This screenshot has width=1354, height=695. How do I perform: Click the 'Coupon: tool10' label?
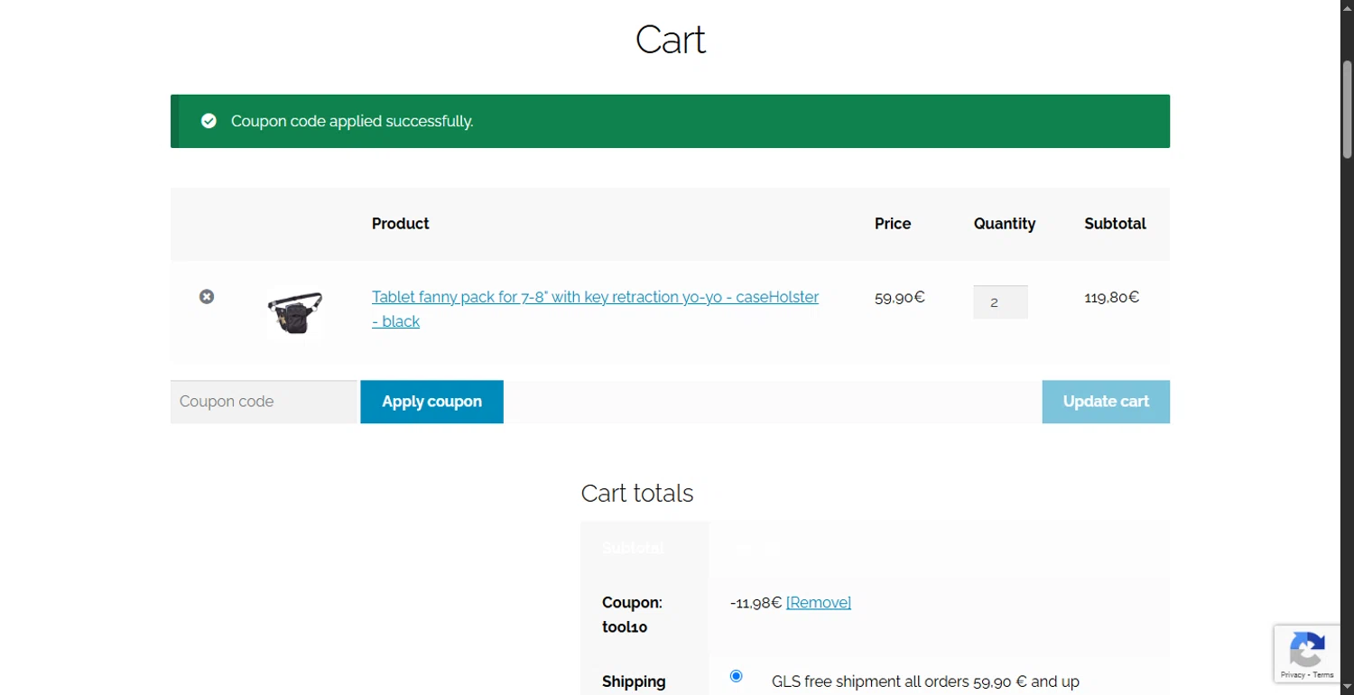click(632, 615)
